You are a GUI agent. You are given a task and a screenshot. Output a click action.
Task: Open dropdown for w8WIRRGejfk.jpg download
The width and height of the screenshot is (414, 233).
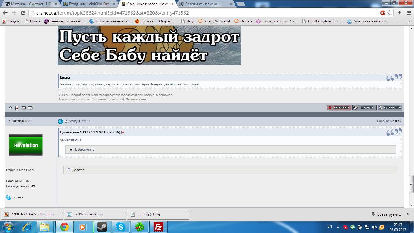pyautogui.click(x=124, y=214)
